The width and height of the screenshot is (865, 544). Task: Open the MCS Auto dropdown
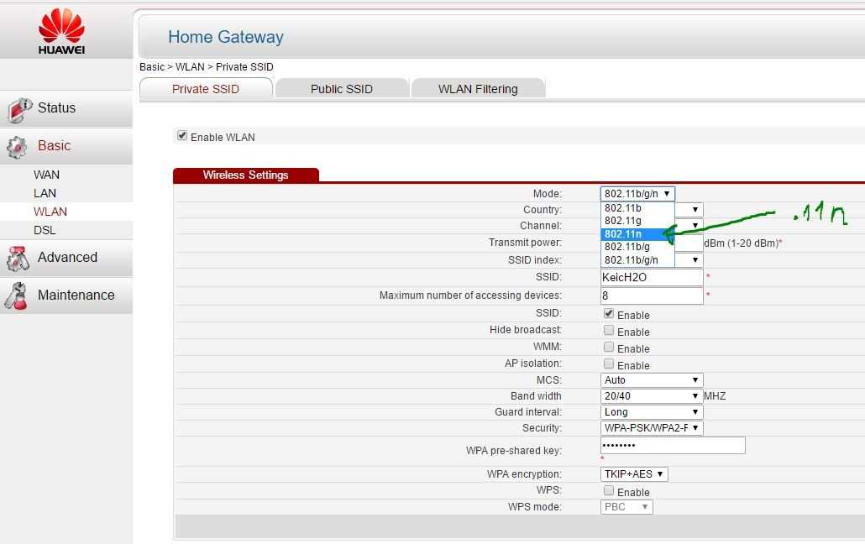[x=652, y=380]
